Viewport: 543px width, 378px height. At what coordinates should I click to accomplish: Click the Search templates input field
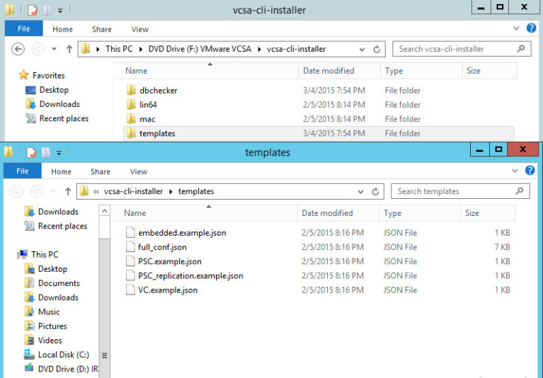click(453, 191)
